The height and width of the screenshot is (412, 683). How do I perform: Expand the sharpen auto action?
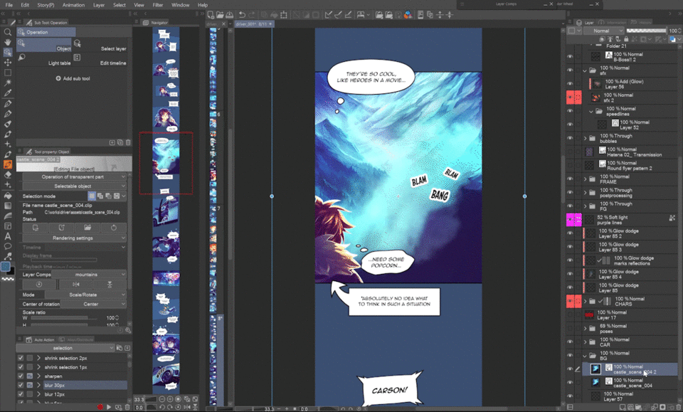click(38, 376)
